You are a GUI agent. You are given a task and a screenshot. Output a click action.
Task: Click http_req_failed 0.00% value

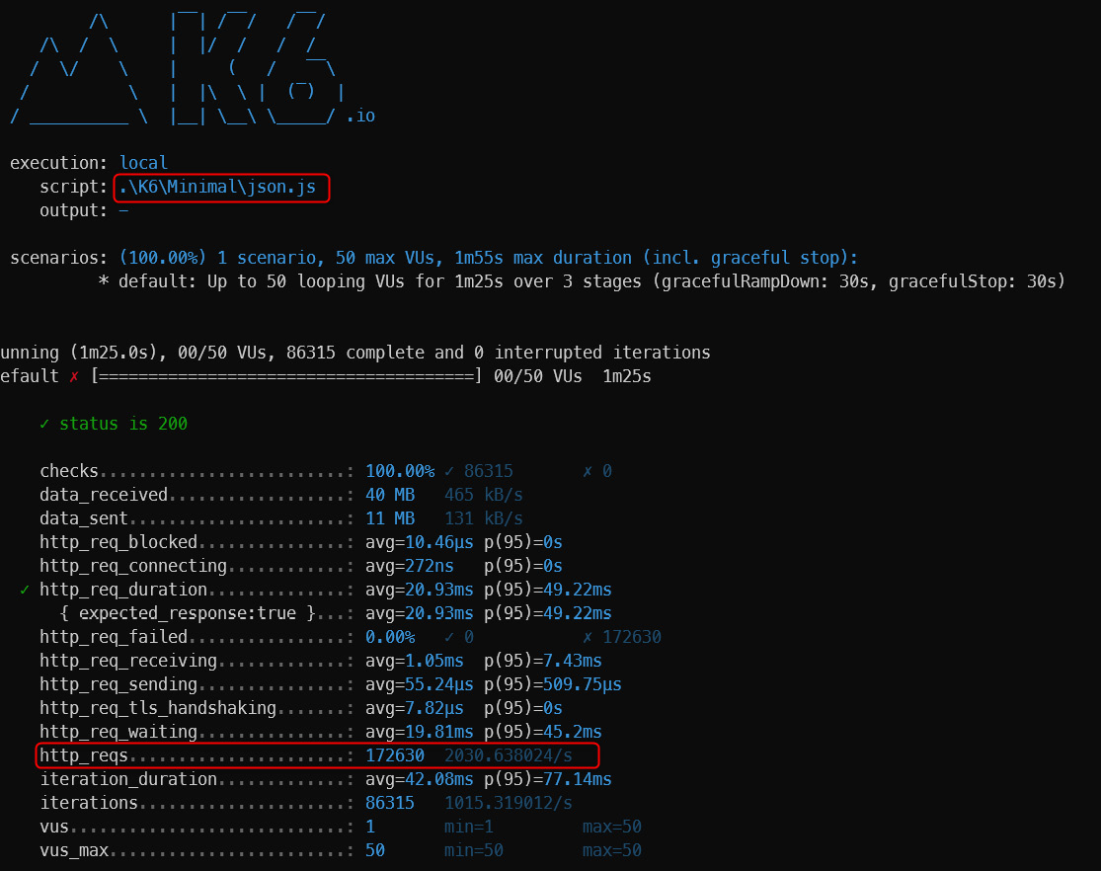(390, 637)
